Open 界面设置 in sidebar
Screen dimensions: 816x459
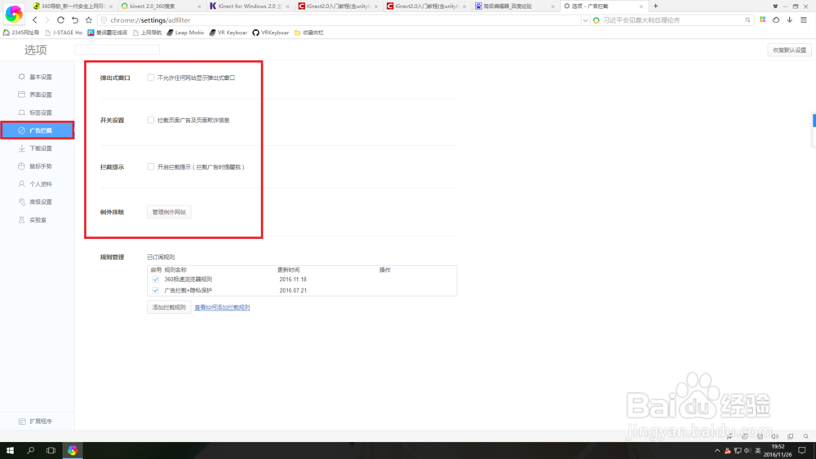(38, 95)
